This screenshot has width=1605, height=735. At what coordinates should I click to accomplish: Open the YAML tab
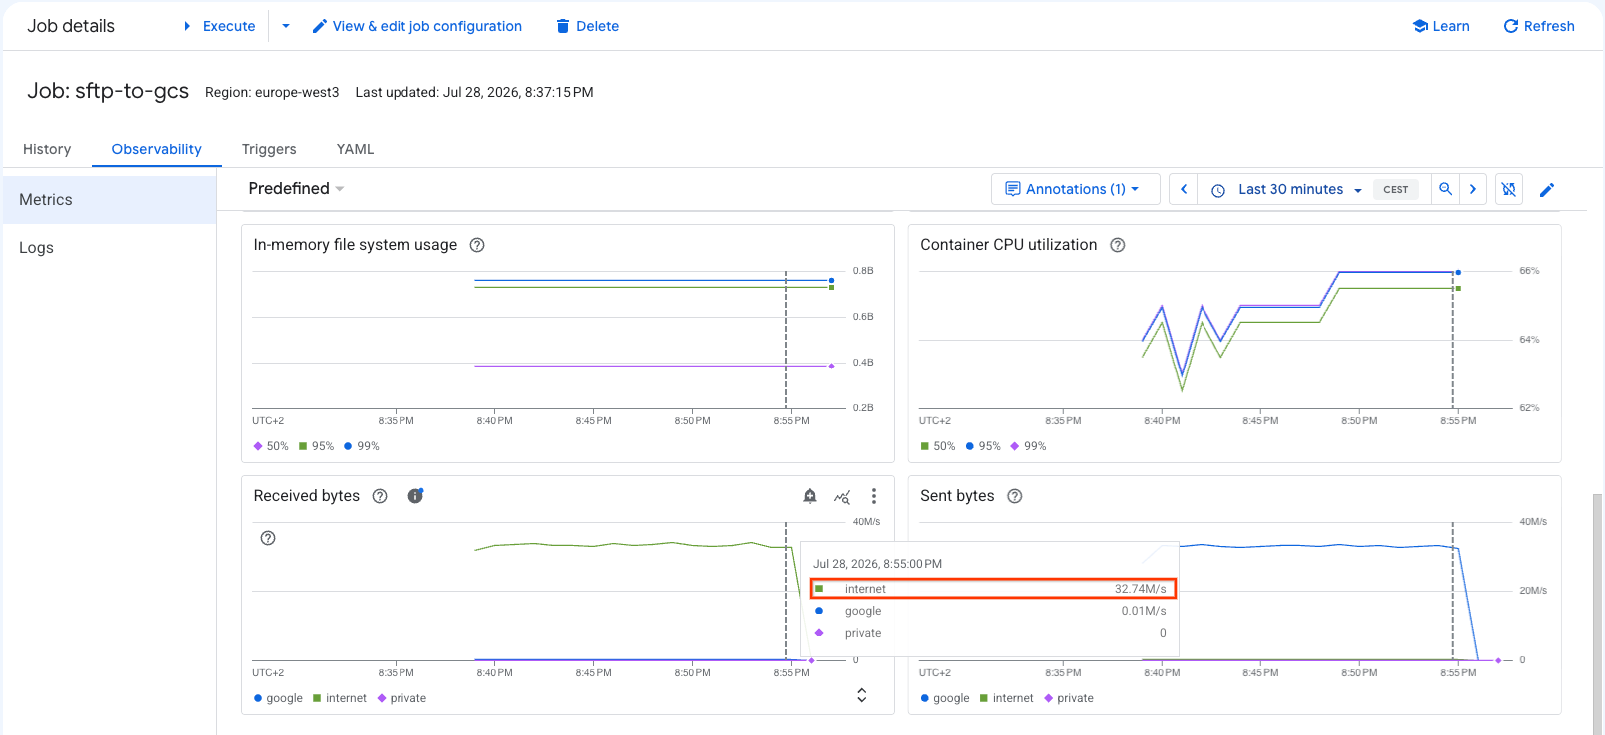355,149
